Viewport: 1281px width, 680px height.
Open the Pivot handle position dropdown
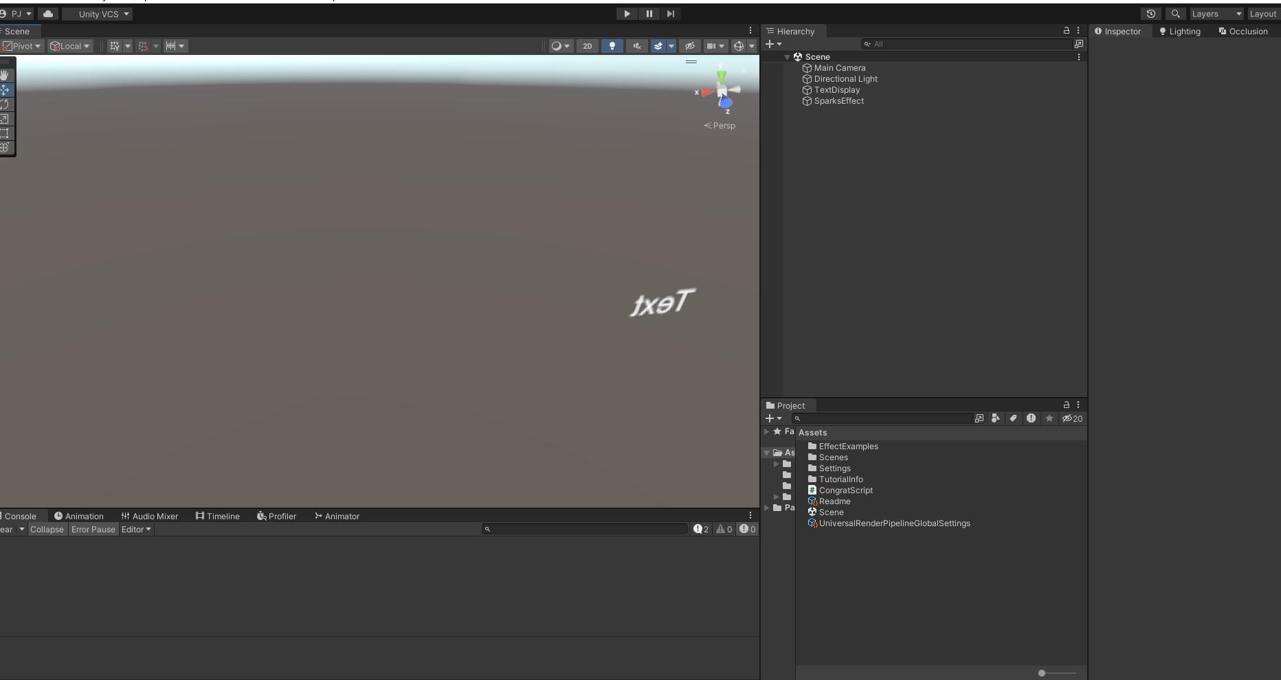(23, 46)
